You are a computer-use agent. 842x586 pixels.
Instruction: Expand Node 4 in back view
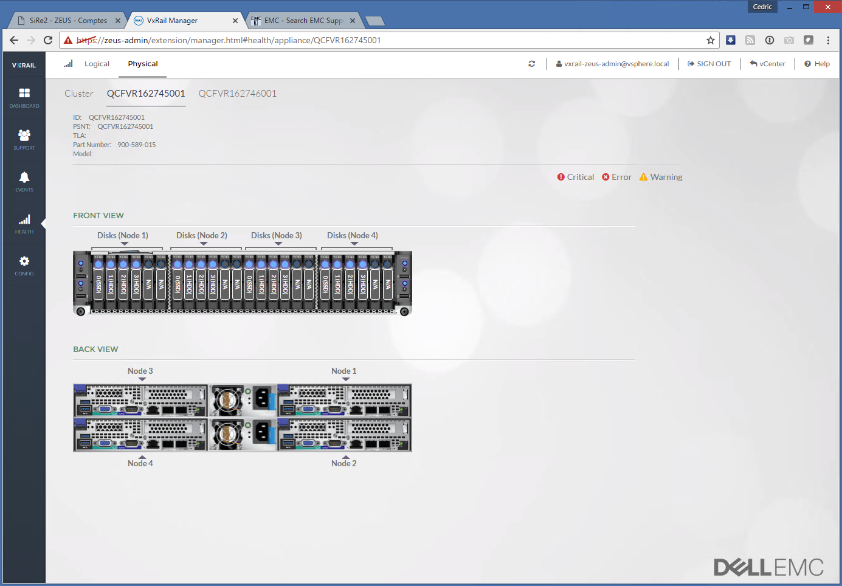[x=142, y=457]
